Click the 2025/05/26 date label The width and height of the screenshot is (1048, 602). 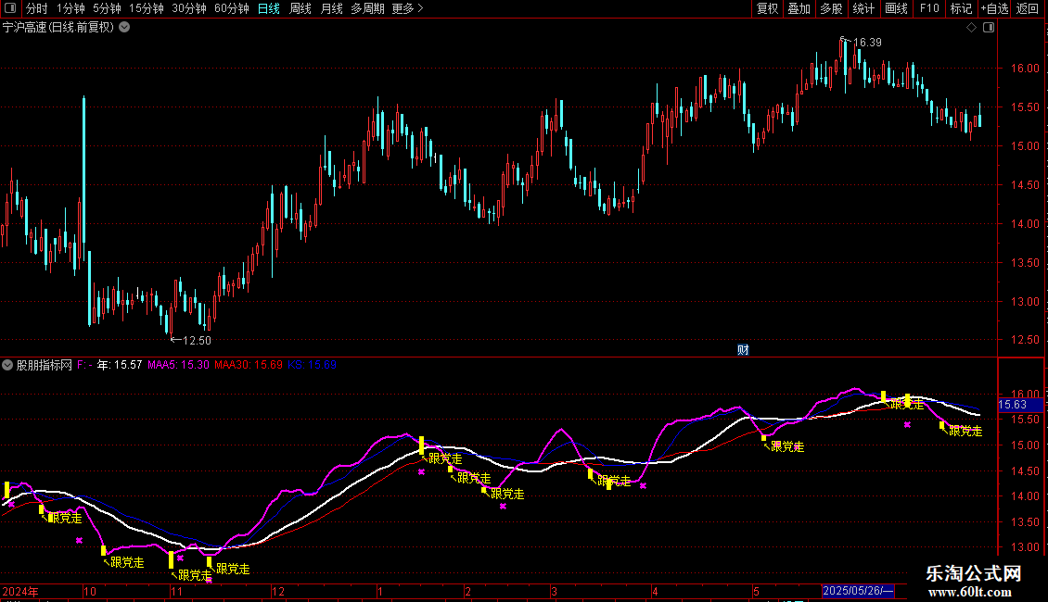click(x=858, y=591)
